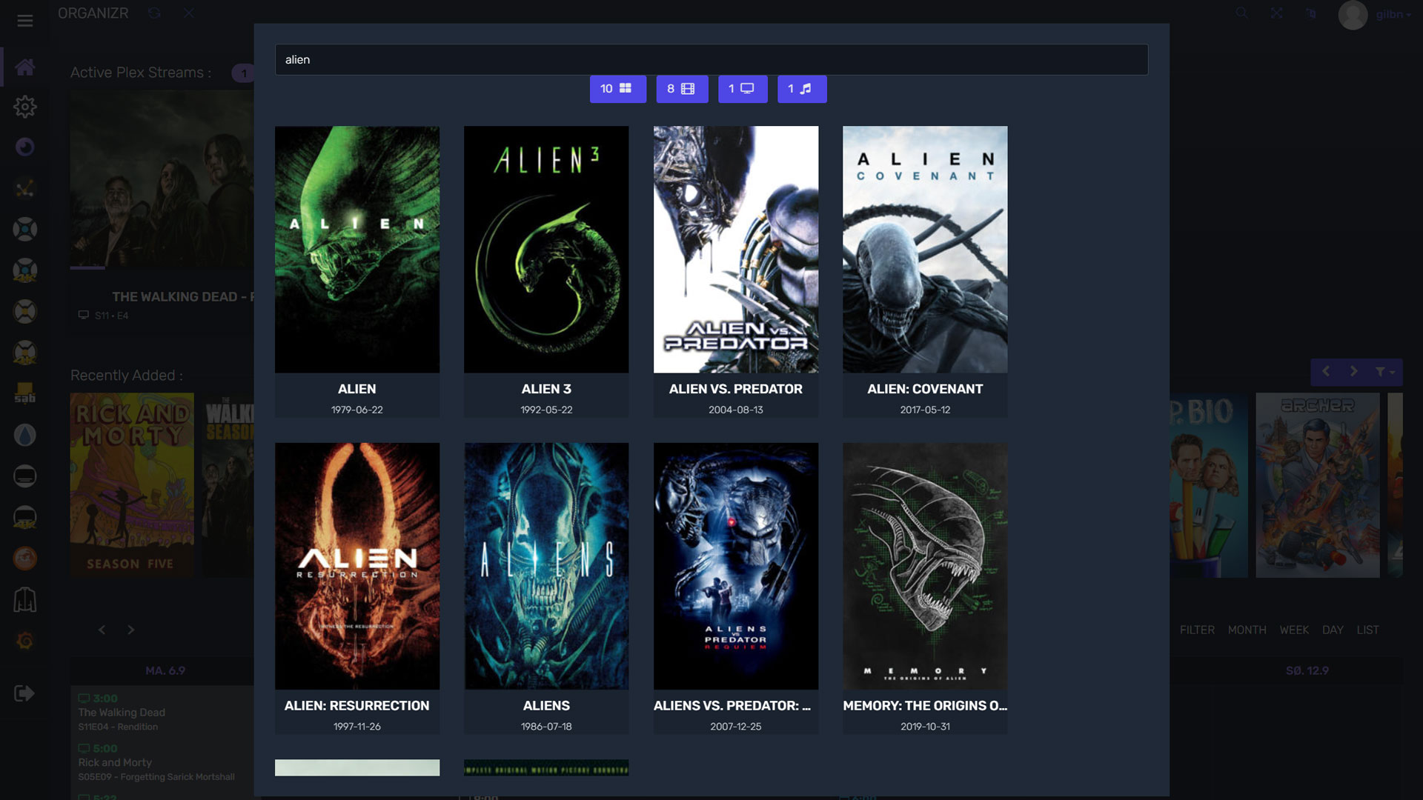Viewport: 1423px width, 800px height.
Task: Click the top bar search magnifier icon
Action: [x=1241, y=13]
